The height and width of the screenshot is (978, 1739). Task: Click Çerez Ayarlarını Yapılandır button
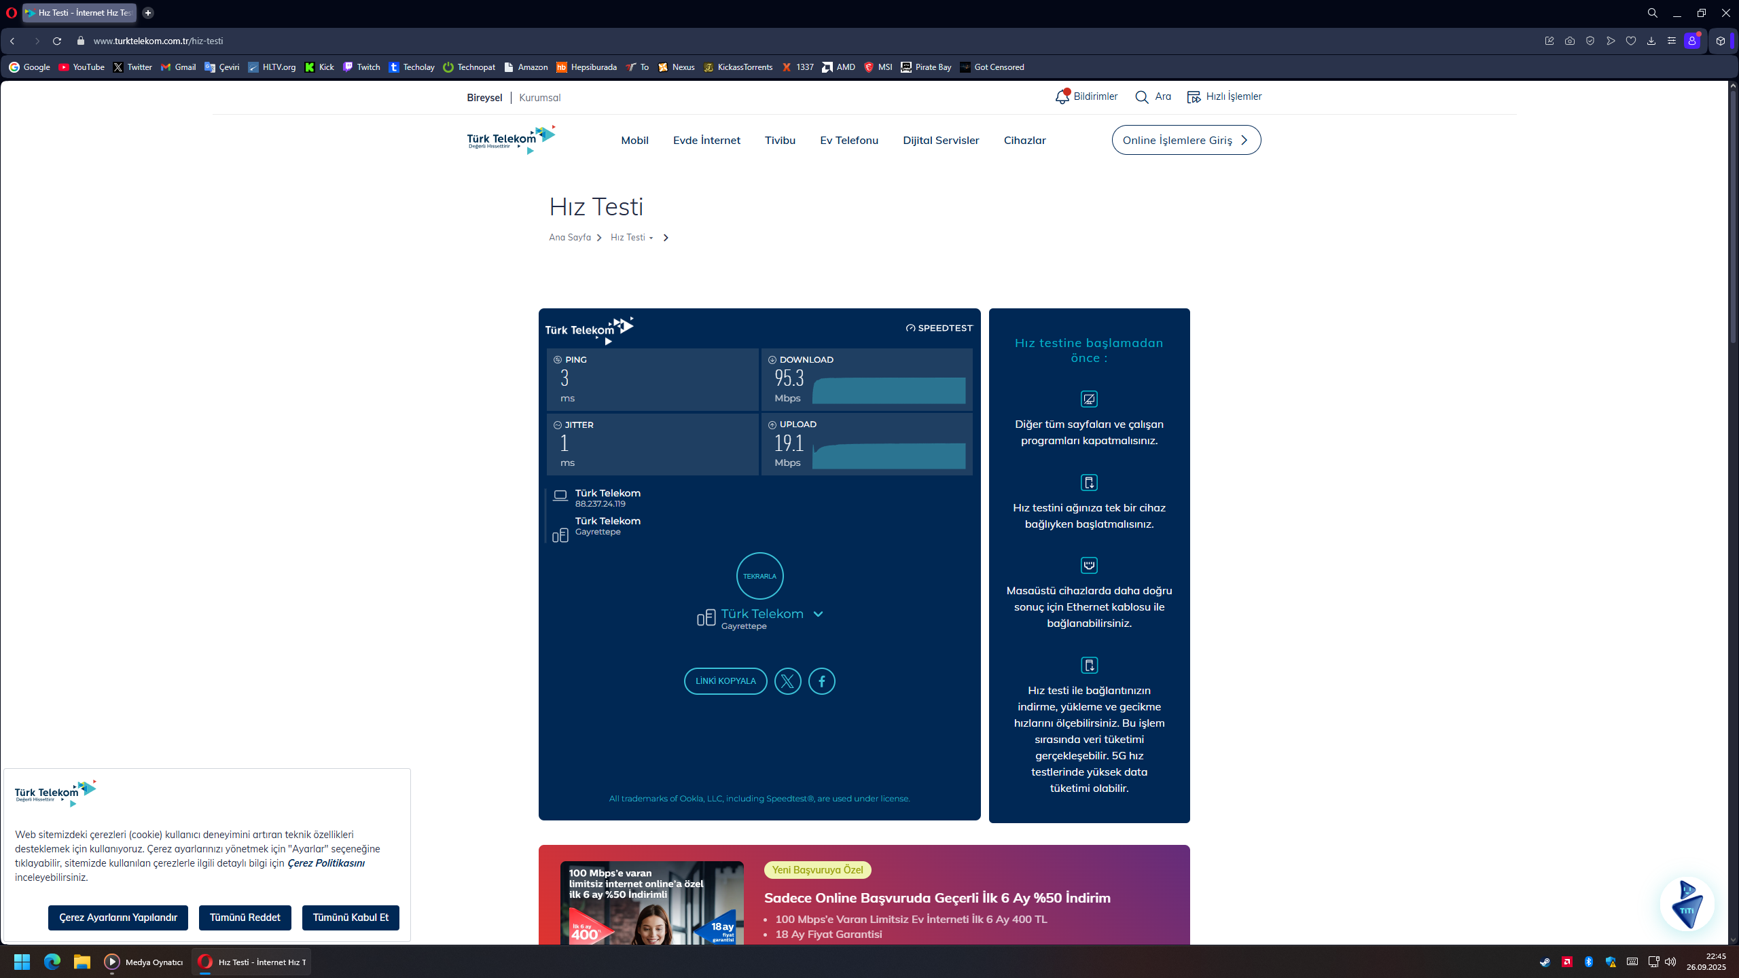118,918
